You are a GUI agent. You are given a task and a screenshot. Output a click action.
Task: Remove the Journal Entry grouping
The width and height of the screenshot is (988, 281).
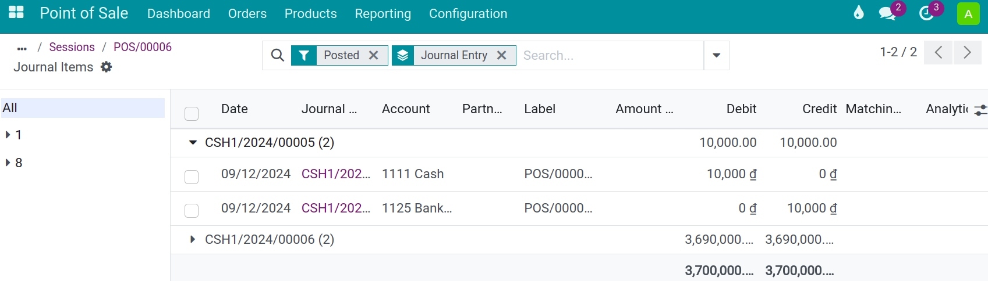pos(502,55)
